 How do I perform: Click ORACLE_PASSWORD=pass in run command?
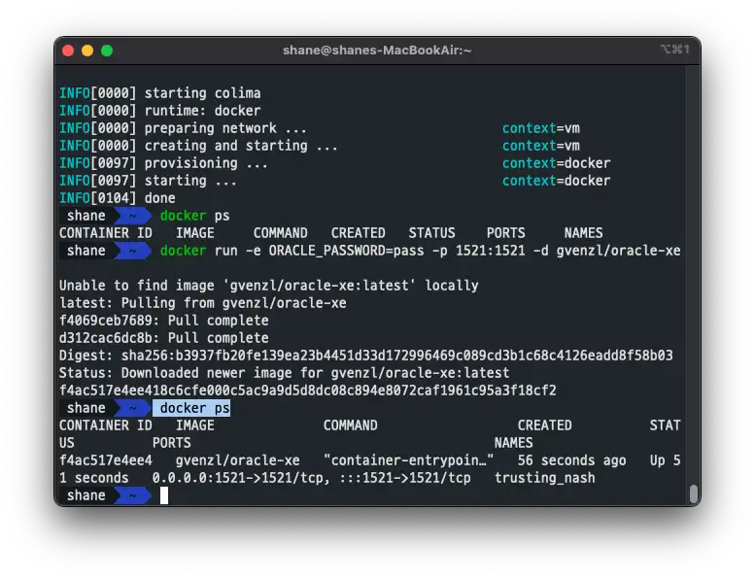346,251
